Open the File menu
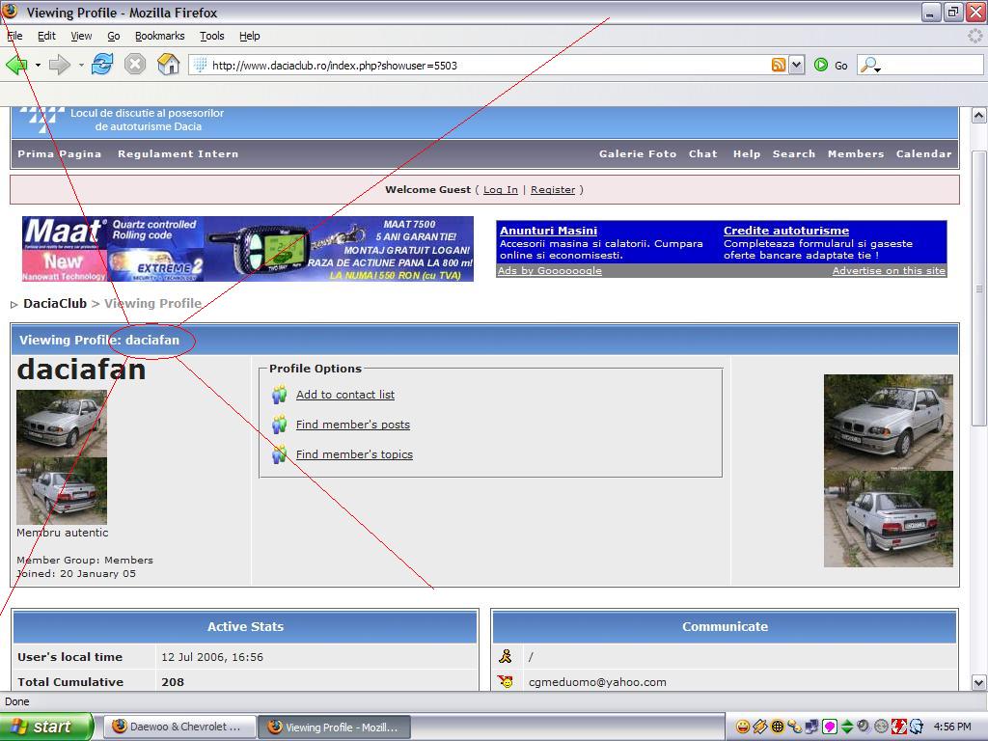The width and height of the screenshot is (988, 741). click(x=14, y=36)
